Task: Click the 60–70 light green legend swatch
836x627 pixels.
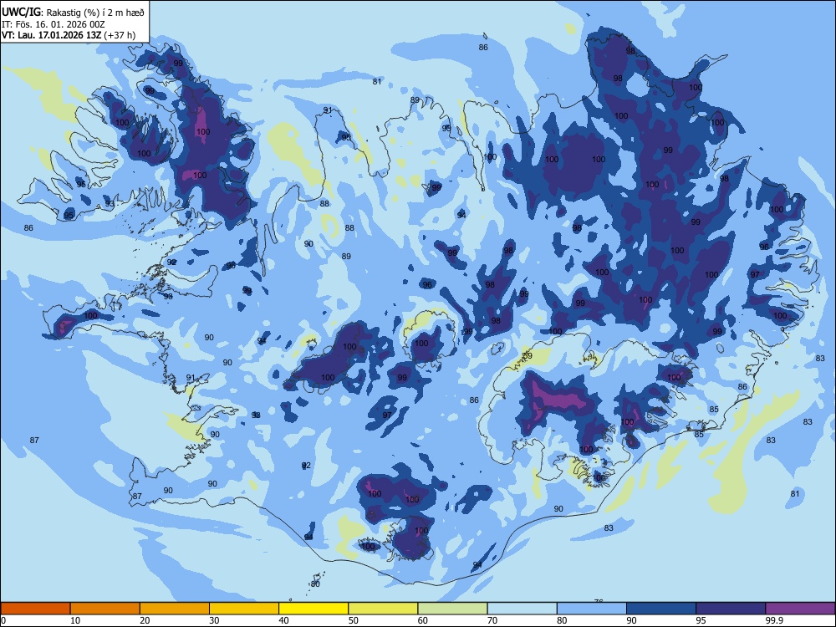Action: (452, 609)
